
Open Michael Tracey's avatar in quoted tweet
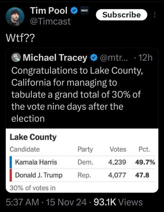pyautogui.click(x=16, y=57)
